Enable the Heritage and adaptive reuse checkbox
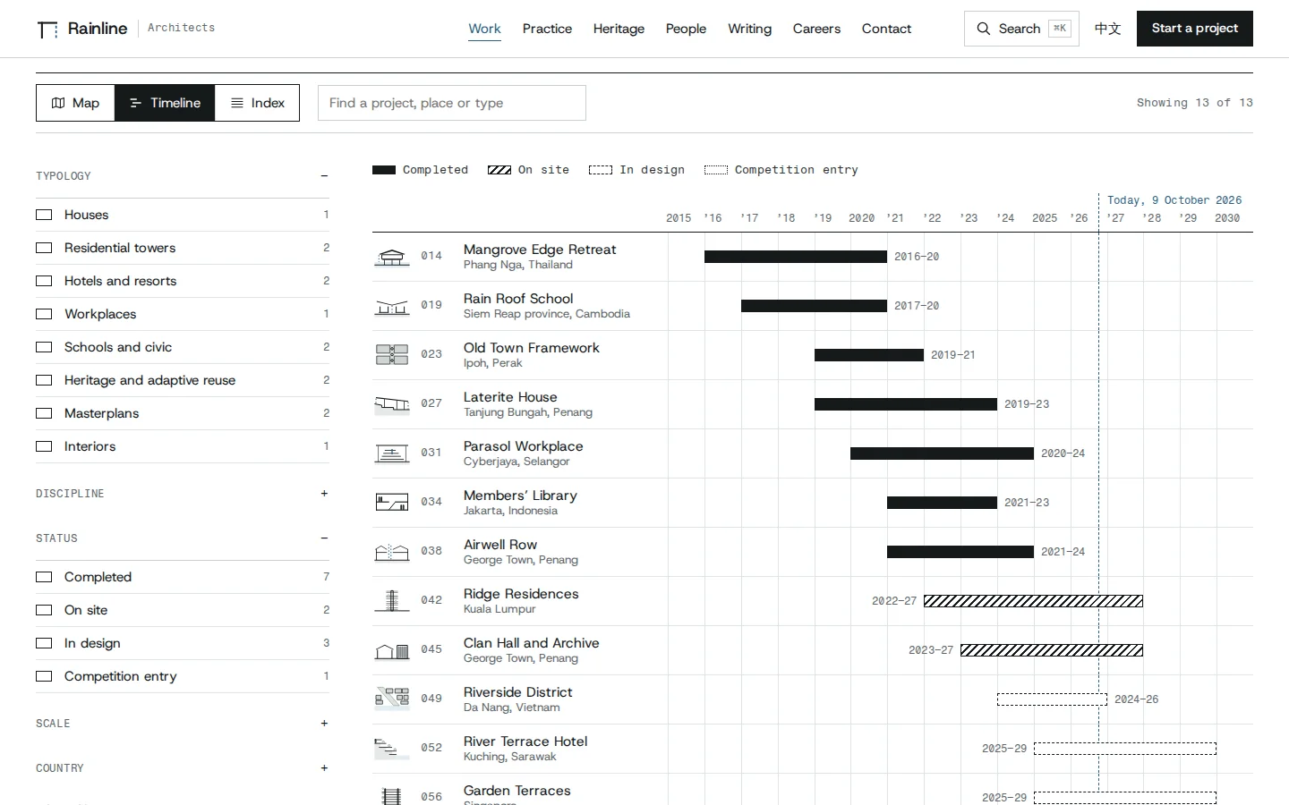Viewport: 1289px width, 805px height. click(44, 380)
